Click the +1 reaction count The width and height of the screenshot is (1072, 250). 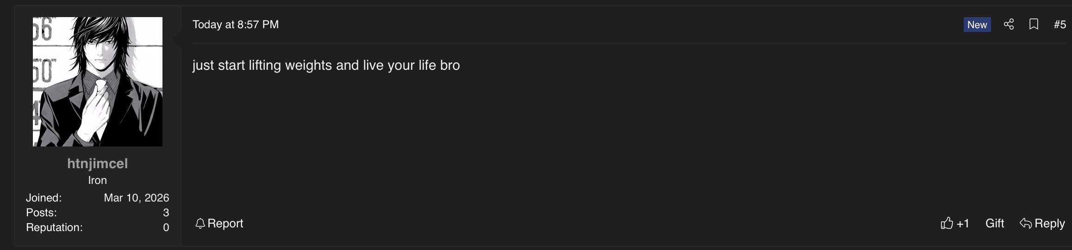(x=963, y=224)
